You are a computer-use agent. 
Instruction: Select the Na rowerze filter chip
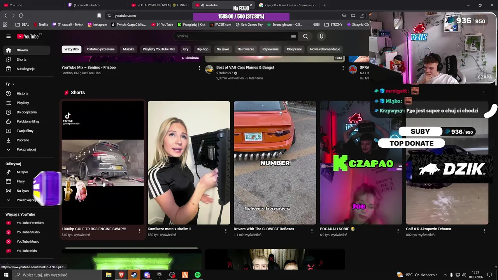tap(246, 49)
